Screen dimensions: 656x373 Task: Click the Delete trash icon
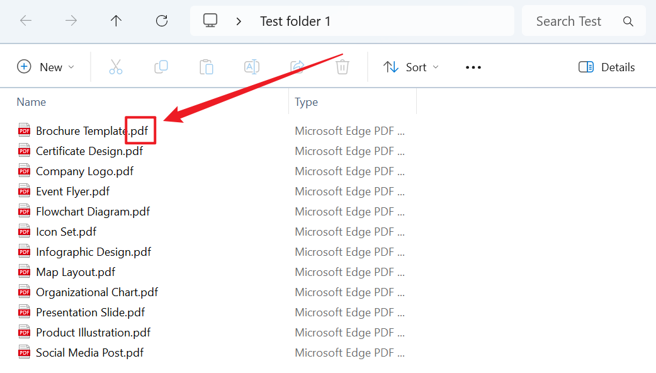pyautogui.click(x=342, y=67)
